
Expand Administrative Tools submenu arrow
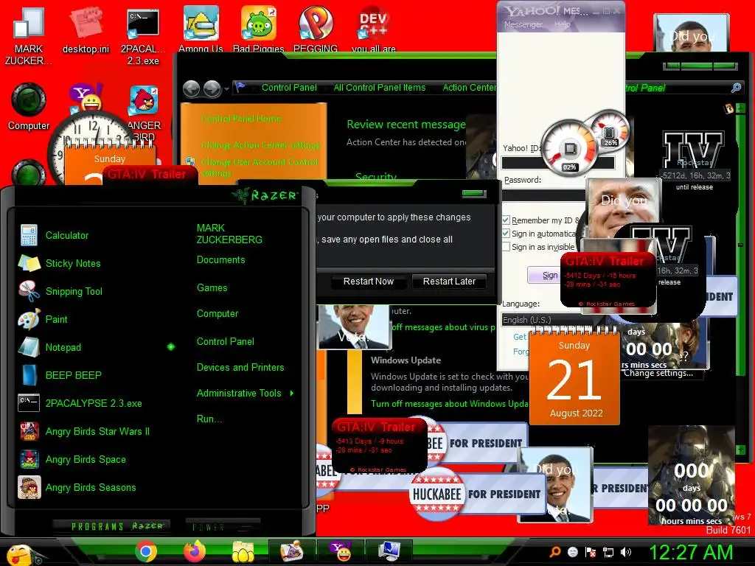point(292,394)
